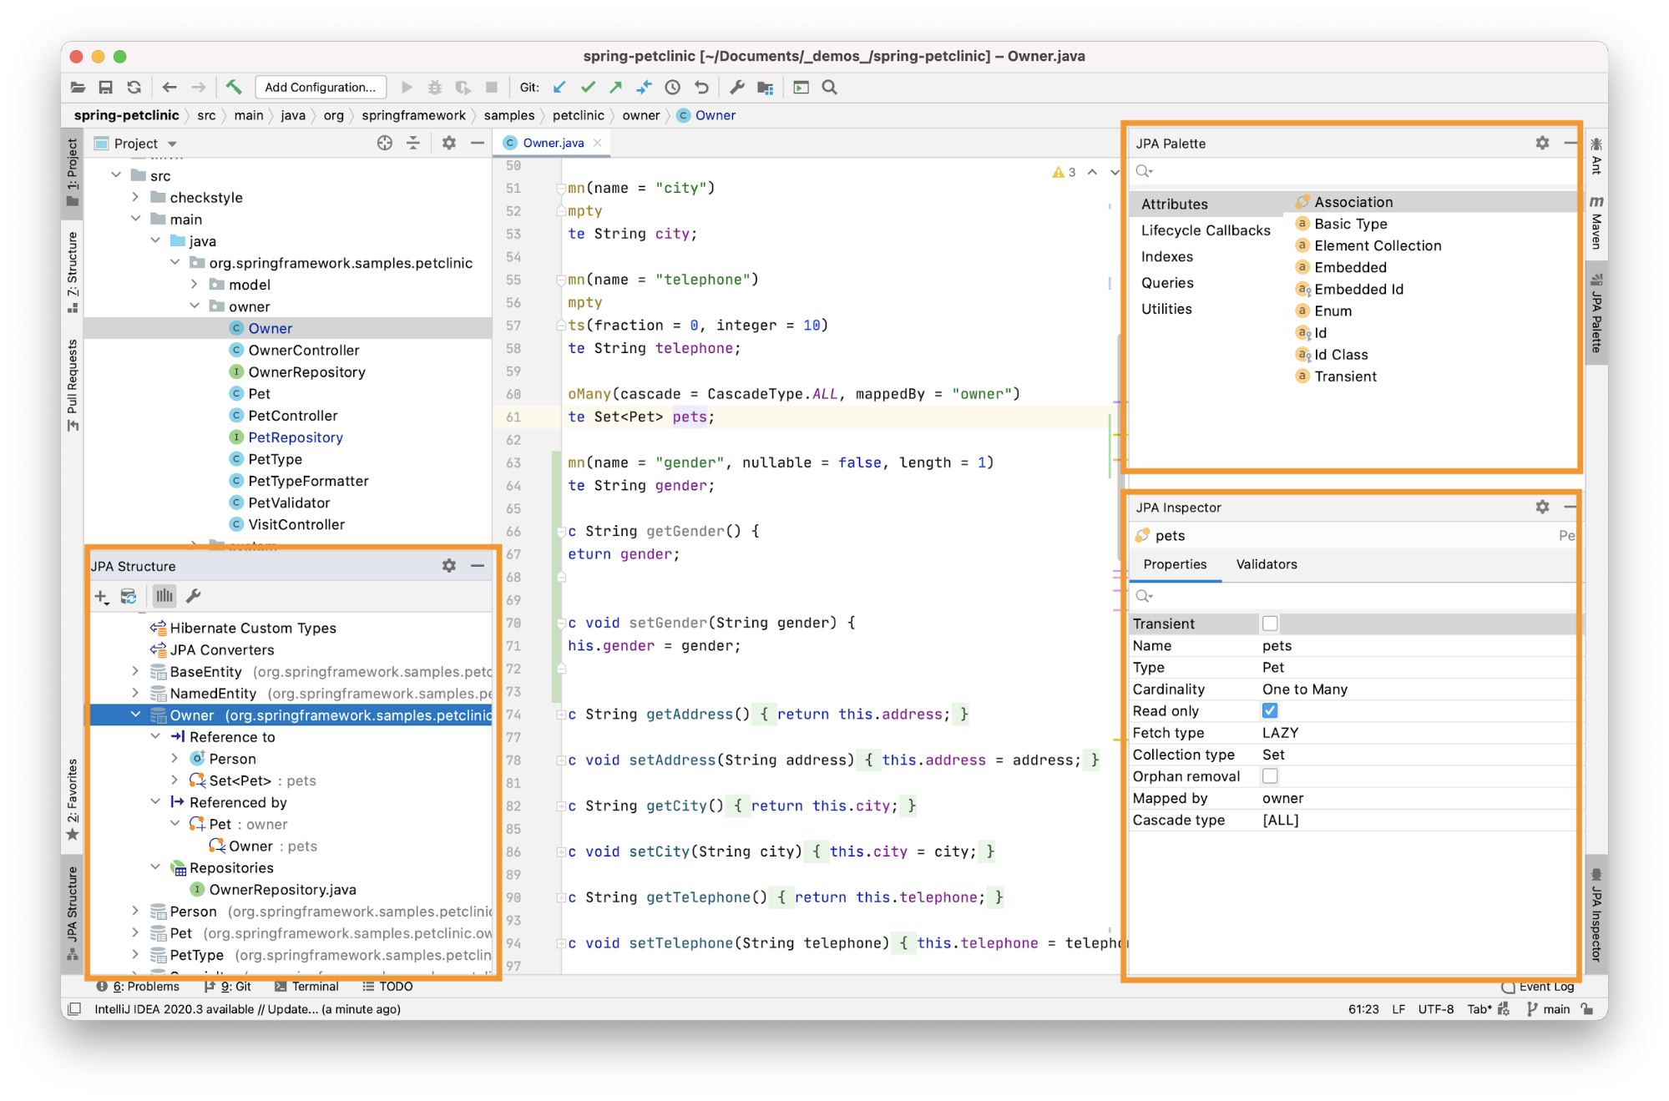Image resolution: width=1669 pixels, height=1101 pixels.
Task: Hide the JPA Palette panel with minus
Action: tap(1570, 143)
